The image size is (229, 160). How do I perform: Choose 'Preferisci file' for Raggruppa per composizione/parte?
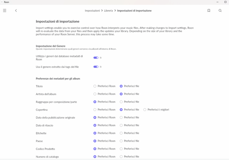[x=121, y=102]
